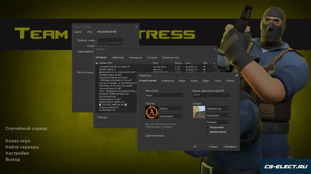Image resolution: width=311 pixels, height=174 pixels.
Task: Open Настройки from main menu
Action: (x=17, y=153)
